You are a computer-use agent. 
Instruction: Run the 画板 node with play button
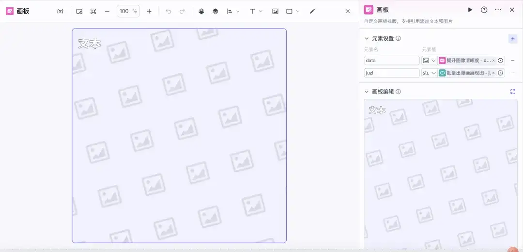pyautogui.click(x=470, y=10)
